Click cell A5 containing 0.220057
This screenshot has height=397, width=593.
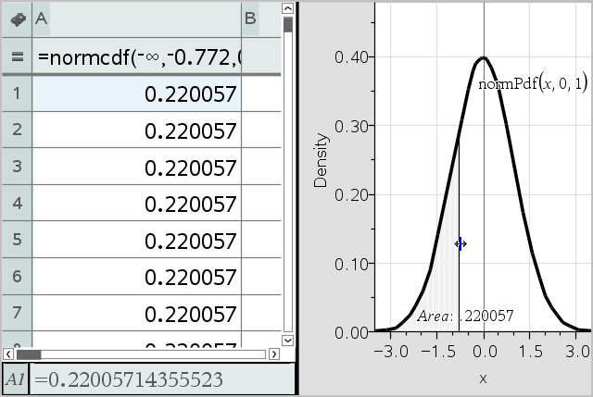coord(136,242)
